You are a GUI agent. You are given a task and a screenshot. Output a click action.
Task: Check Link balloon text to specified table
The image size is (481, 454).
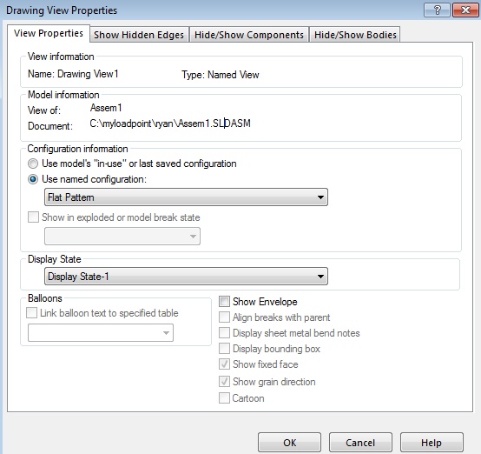31,313
